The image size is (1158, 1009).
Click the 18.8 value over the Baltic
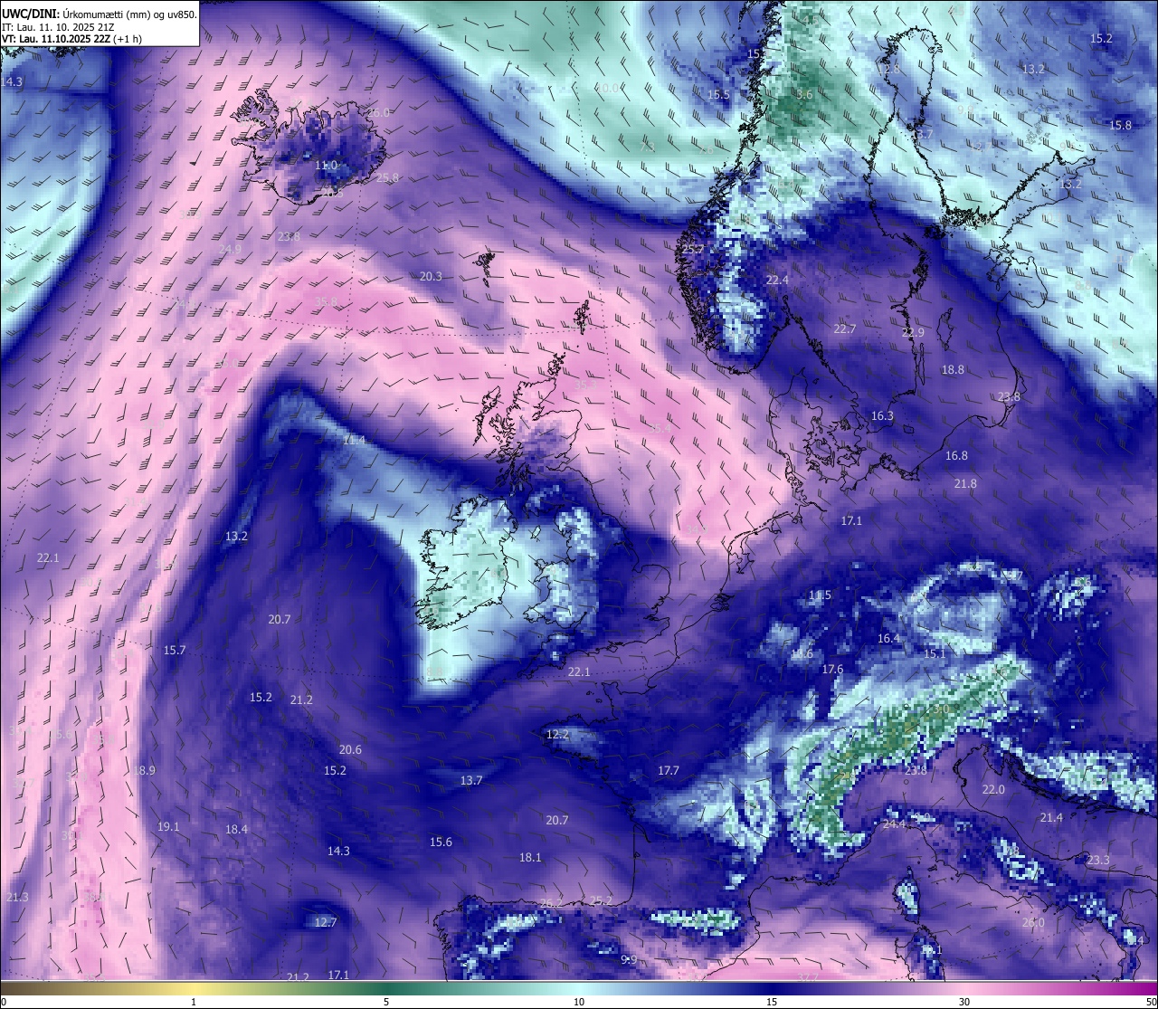coord(953,370)
